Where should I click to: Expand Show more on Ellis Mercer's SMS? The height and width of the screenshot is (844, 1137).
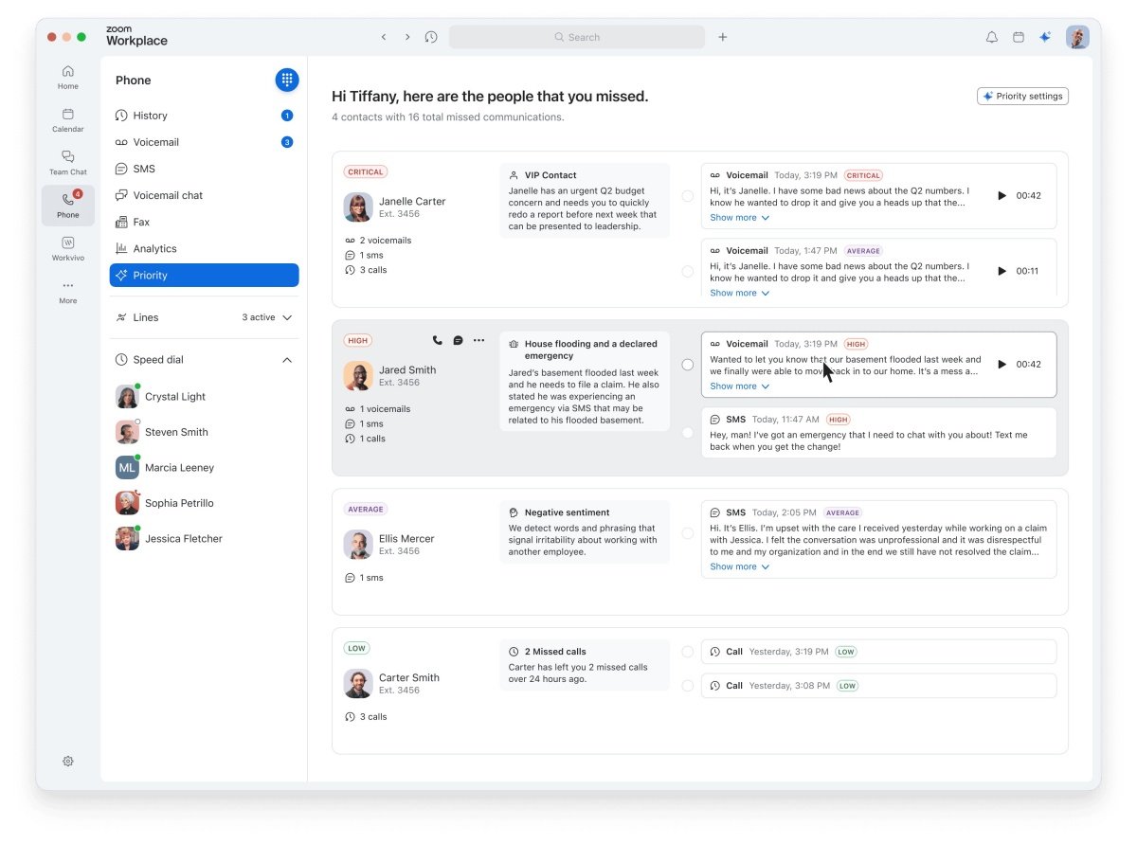tap(739, 566)
